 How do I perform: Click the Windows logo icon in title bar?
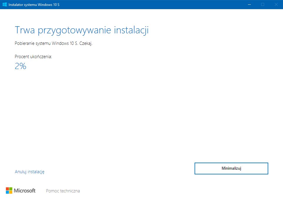pyautogui.click(x=5, y=4)
